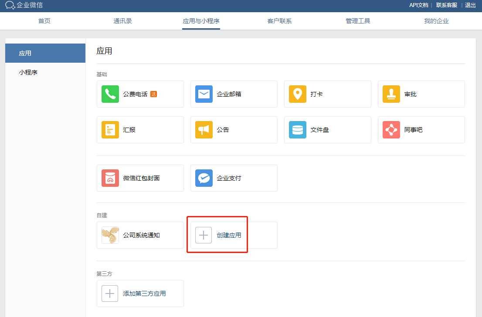Open the 客户联系 tab

point(279,21)
